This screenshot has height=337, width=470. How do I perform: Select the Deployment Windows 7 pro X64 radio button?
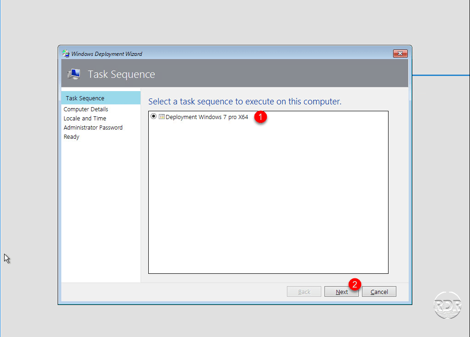pyautogui.click(x=153, y=116)
